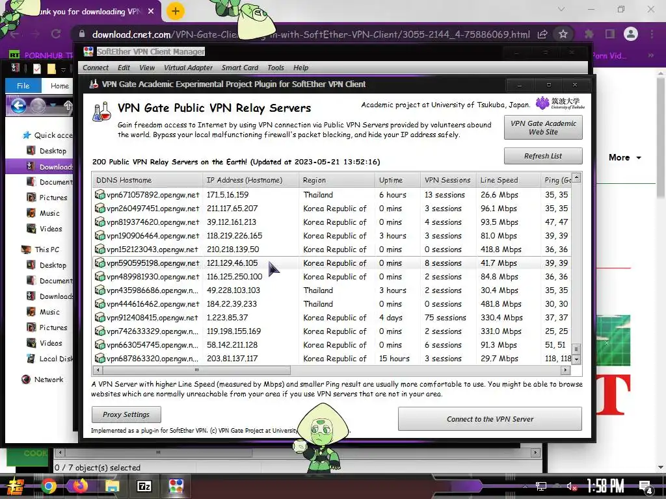Click server icon for vpn190906464.opengw.net row
The height and width of the screenshot is (499, 666).
click(x=100, y=235)
